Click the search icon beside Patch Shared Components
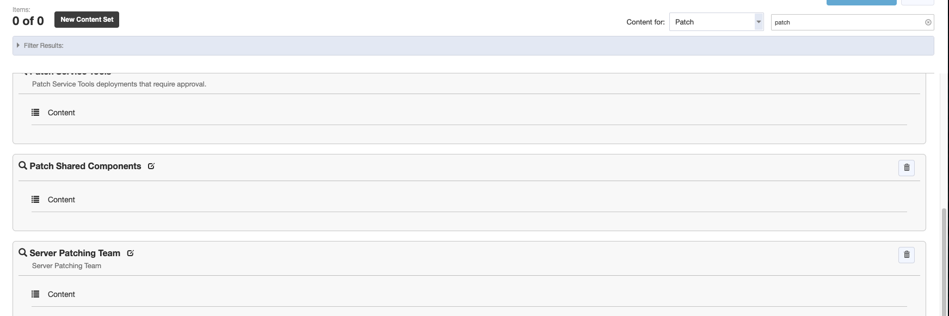 coord(22,166)
